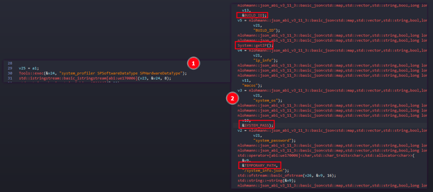Select line number 30 in the gutter
This screenshot has height=192, width=433.
(x=11, y=73)
